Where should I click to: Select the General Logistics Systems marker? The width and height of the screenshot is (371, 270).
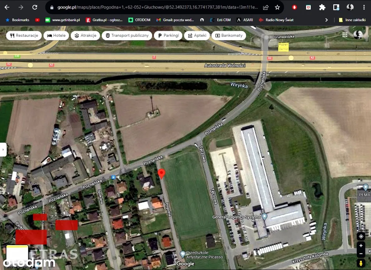pos(264,216)
